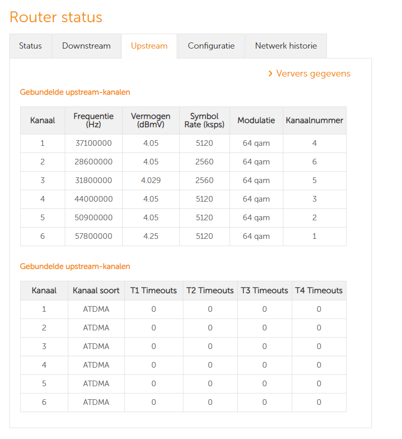402x439 pixels.
Task: Click the Symbol Rate (ksps) column header
Action: click(204, 120)
